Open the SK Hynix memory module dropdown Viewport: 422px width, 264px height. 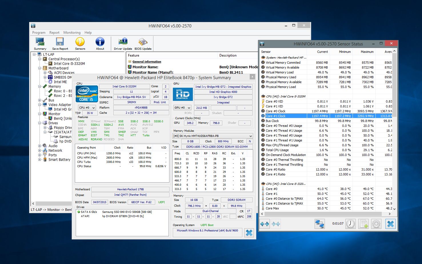click(213, 136)
